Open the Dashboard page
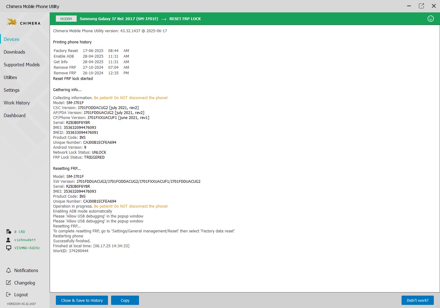 [x=15, y=116]
